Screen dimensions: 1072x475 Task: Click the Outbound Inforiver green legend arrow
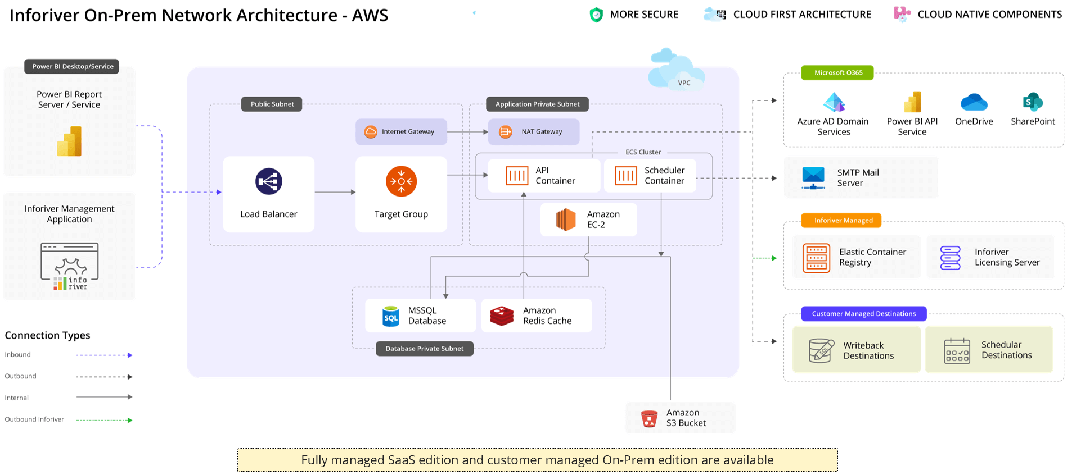click(x=105, y=420)
